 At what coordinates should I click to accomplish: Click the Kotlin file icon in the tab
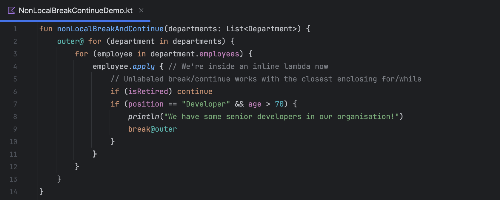coord(11,10)
